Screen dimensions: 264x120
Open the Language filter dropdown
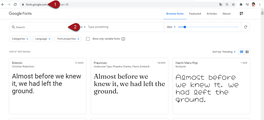[x=43, y=39]
